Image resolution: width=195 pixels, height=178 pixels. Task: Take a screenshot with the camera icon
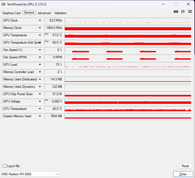coord(176,11)
